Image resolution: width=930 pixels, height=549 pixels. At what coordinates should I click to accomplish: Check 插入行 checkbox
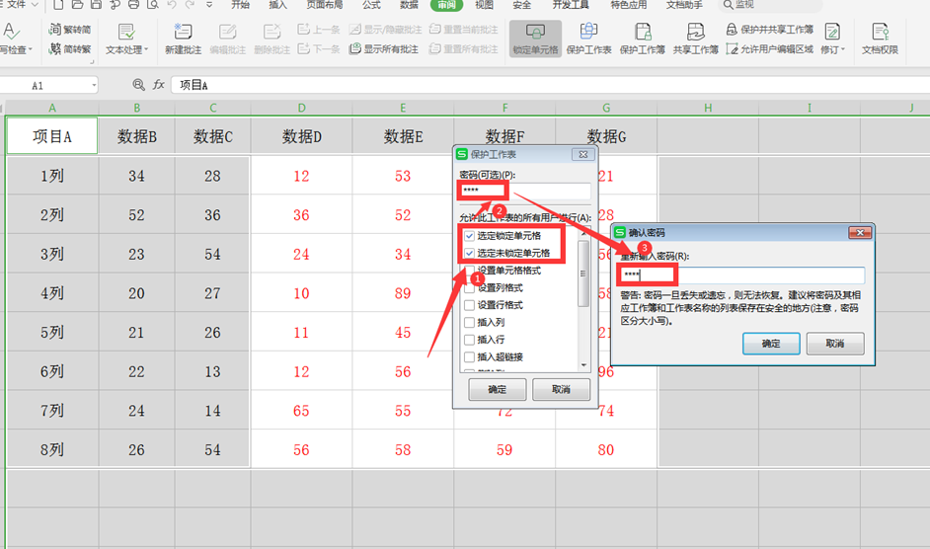click(469, 340)
